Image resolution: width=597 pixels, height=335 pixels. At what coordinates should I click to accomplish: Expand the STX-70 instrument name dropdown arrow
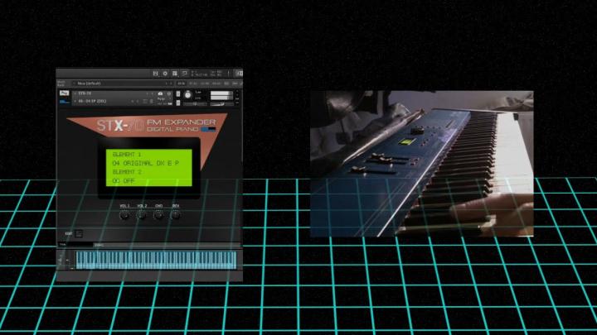coord(75,93)
